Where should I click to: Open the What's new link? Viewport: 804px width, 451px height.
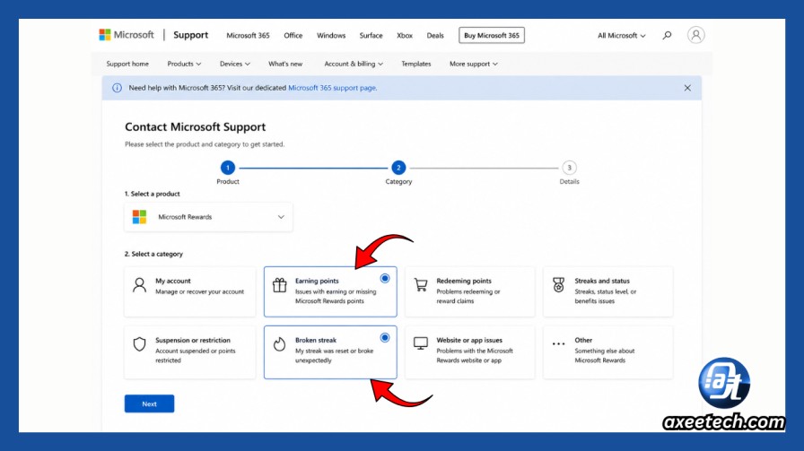coord(285,64)
